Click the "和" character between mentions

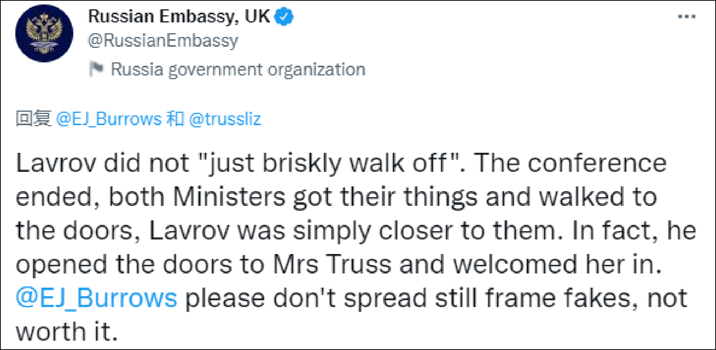pos(175,119)
